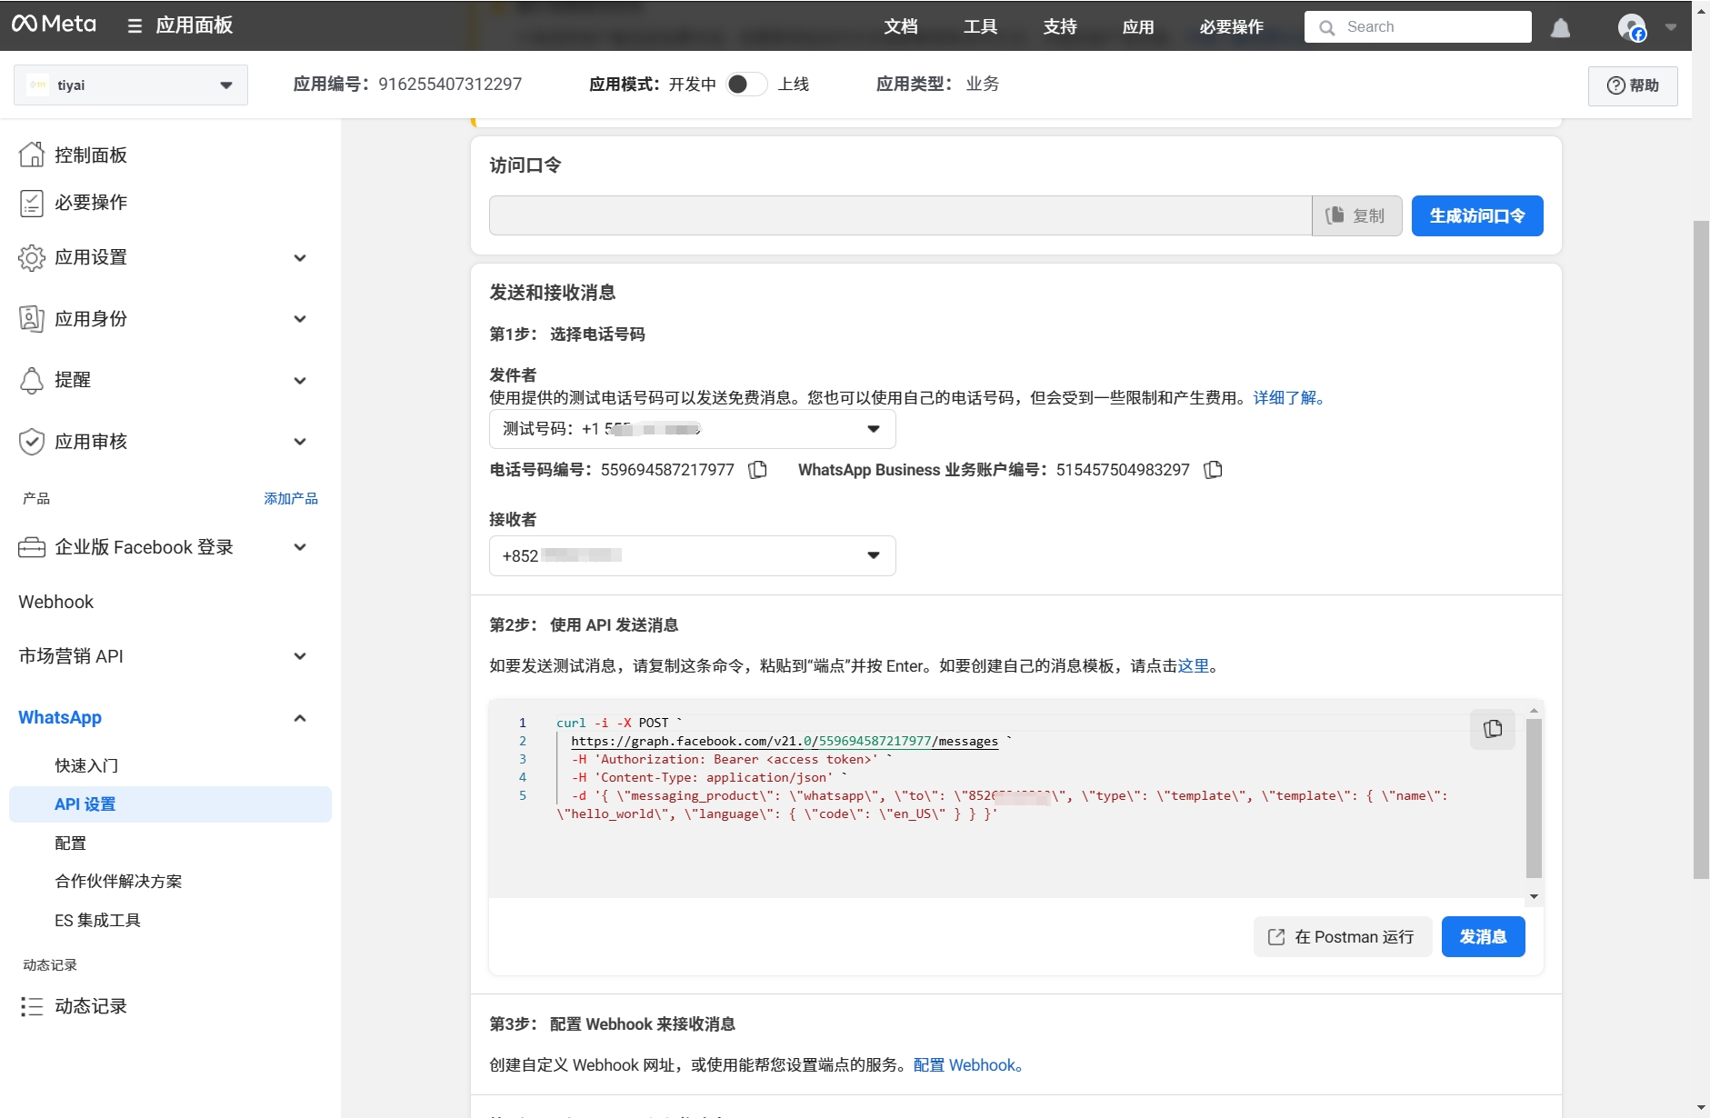The image size is (1710, 1118).
Task: Open the 这里 message template link
Action: click(1194, 666)
